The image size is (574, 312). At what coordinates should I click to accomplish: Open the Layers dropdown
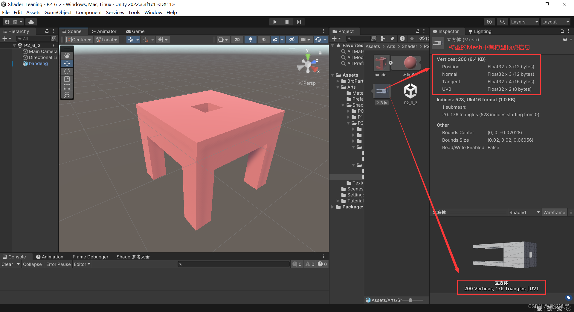[524, 22]
